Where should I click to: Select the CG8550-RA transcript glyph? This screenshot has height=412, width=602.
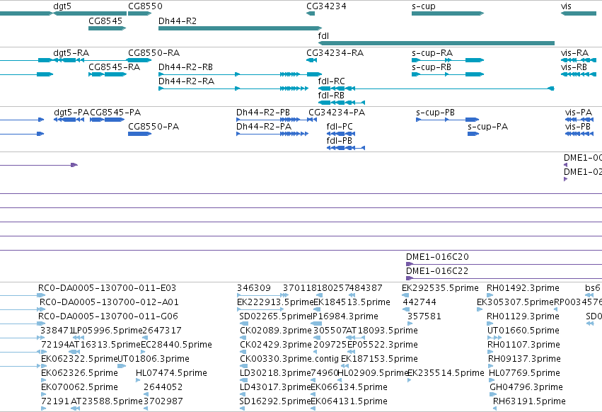(140, 60)
